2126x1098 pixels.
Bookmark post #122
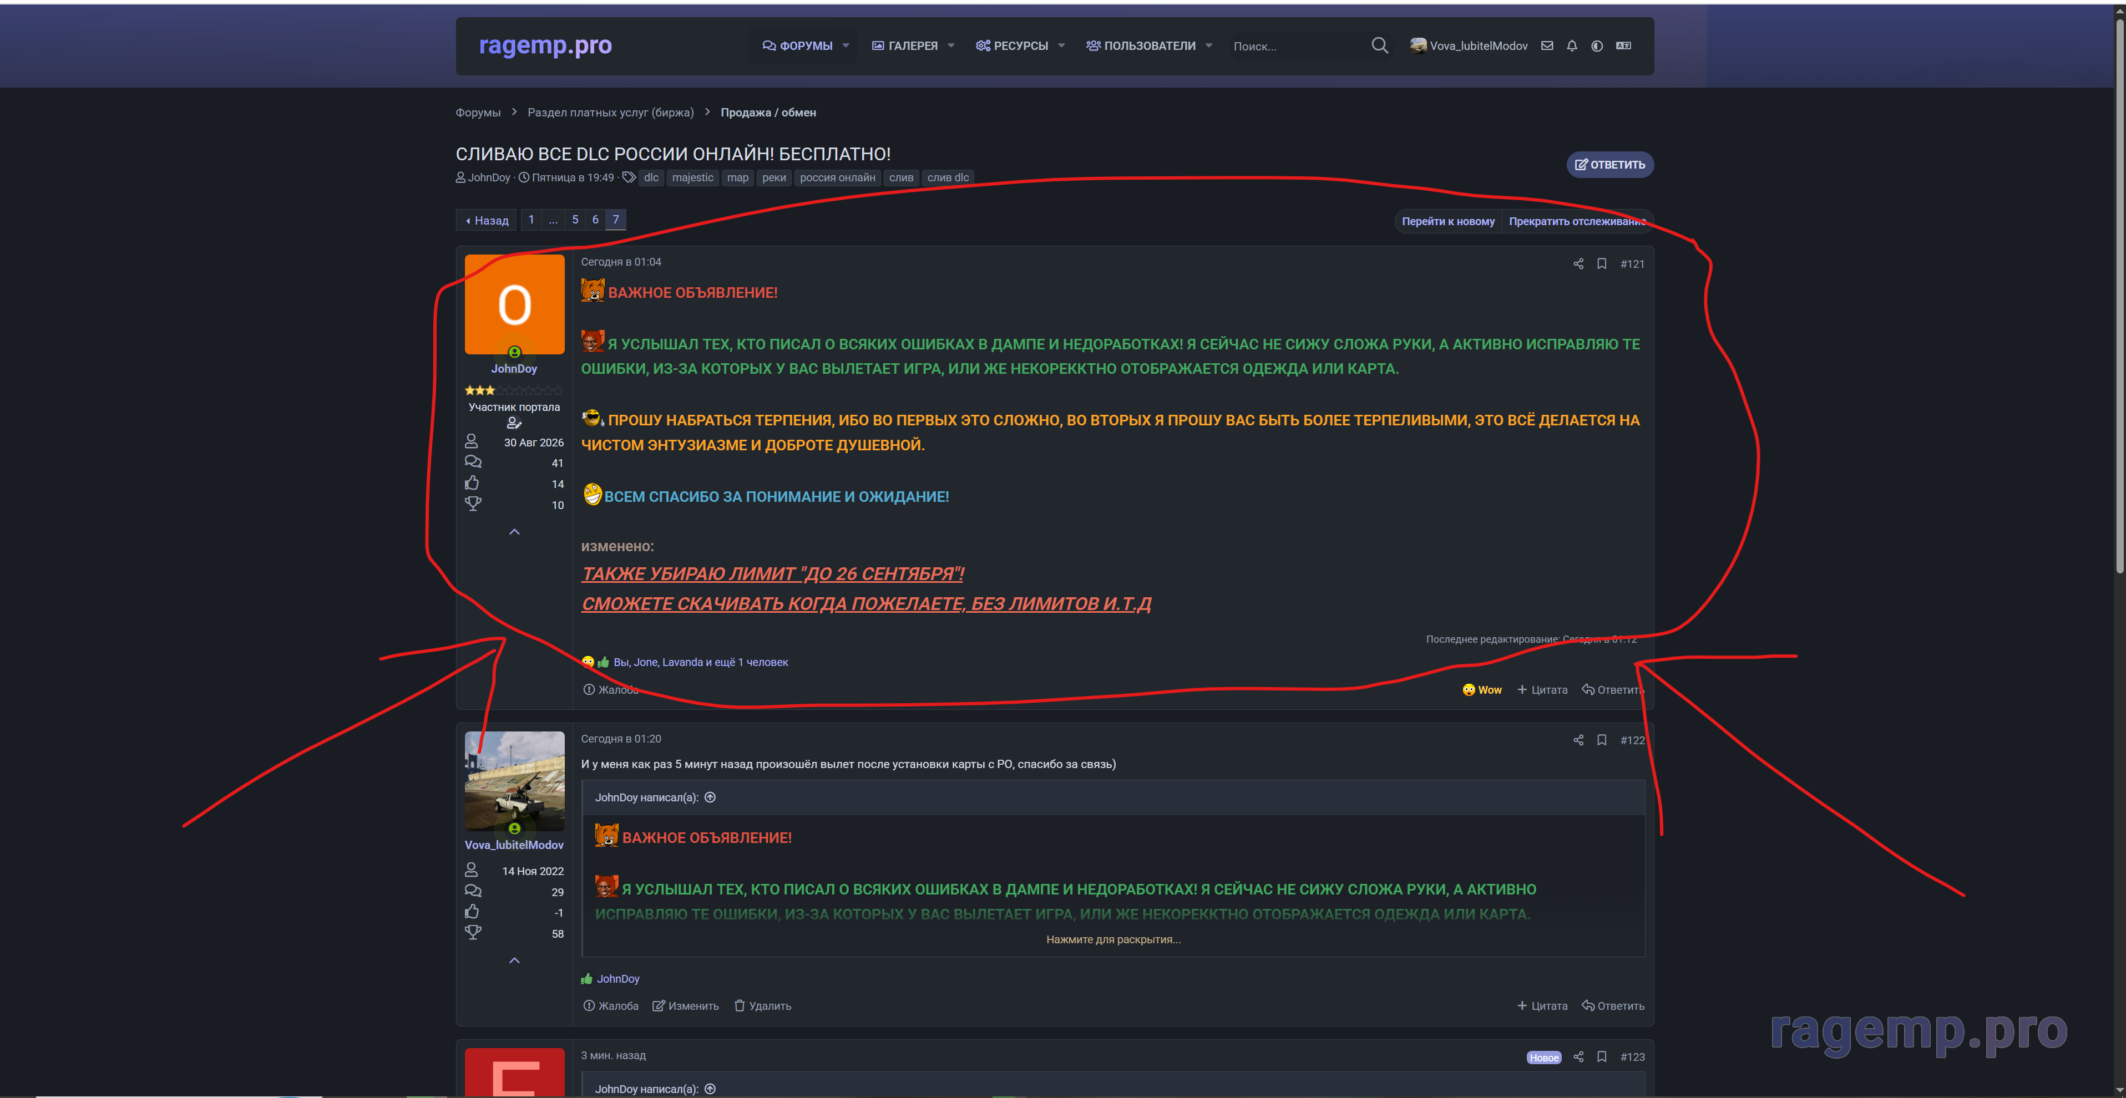coord(1602,740)
